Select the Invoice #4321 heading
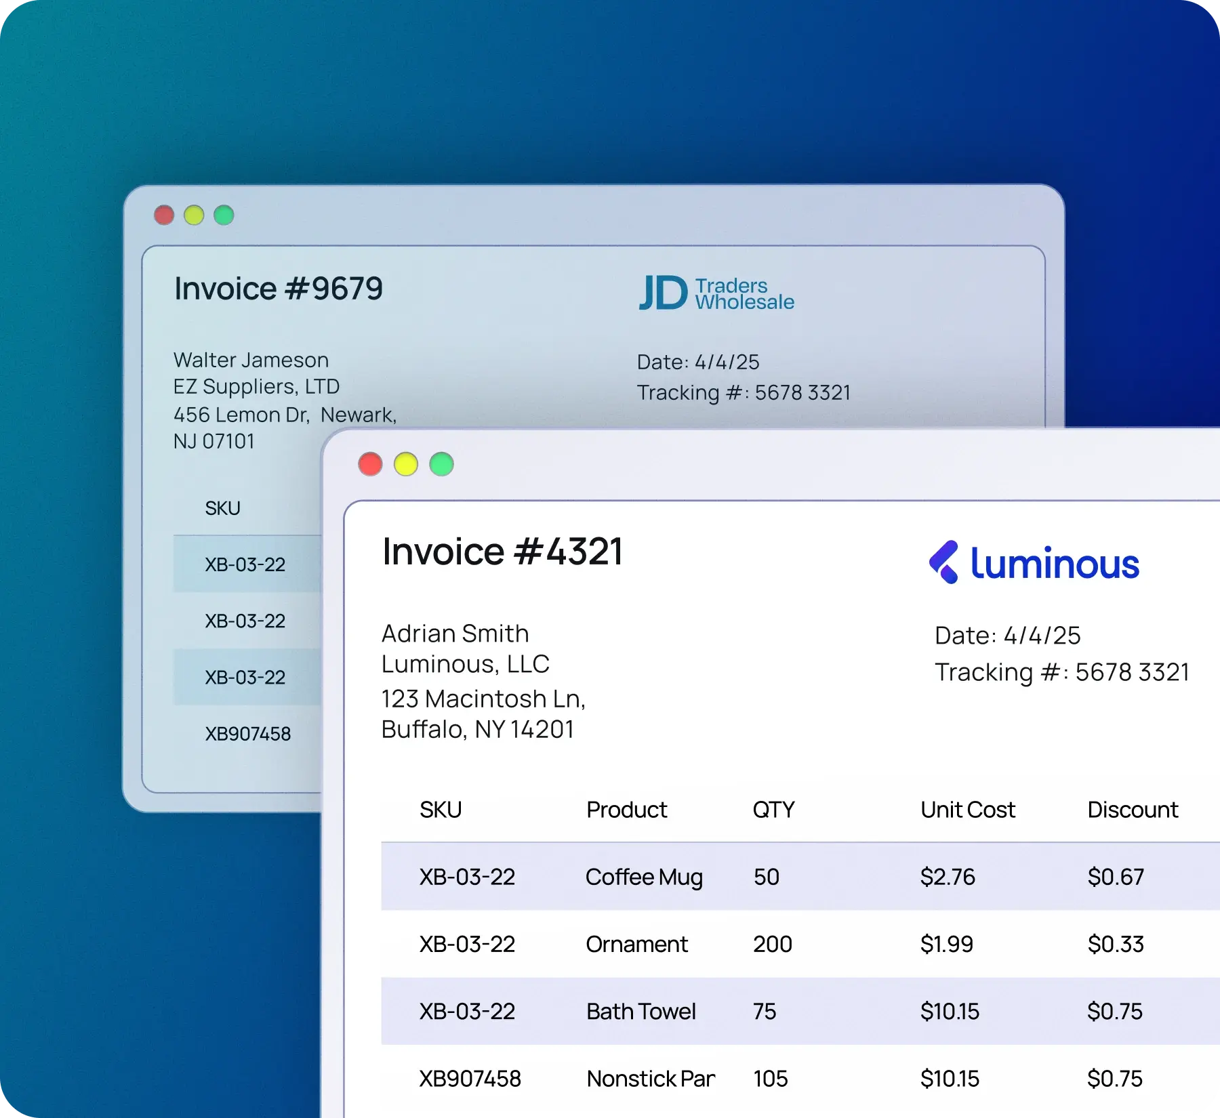1220x1118 pixels. (502, 552)
